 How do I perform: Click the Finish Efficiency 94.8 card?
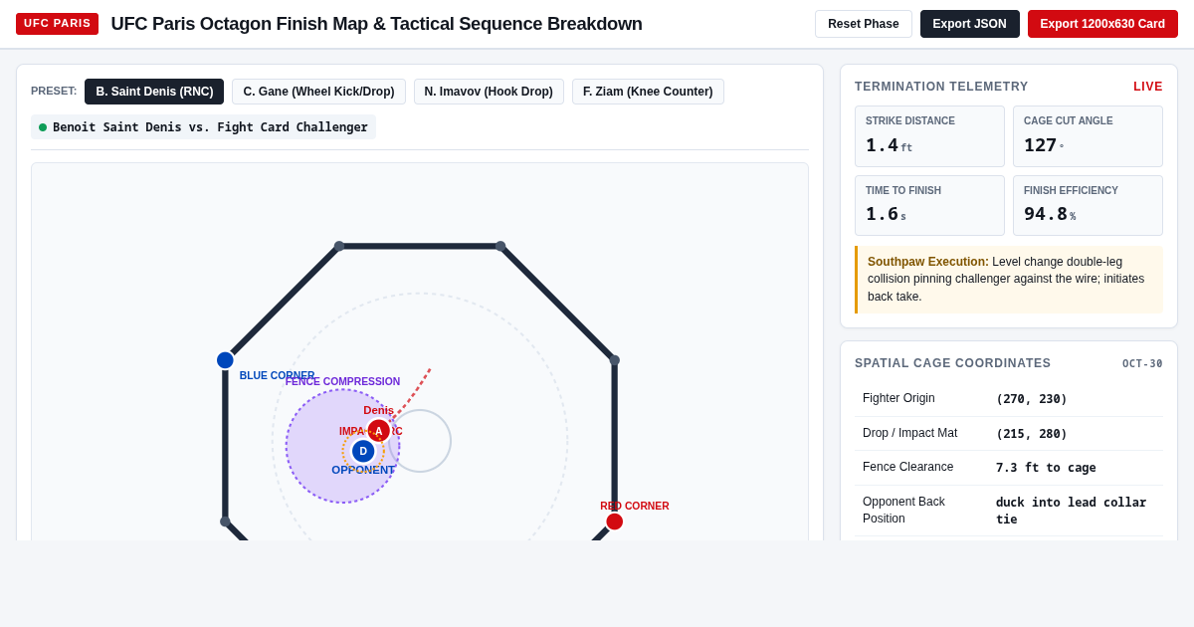1088,206
